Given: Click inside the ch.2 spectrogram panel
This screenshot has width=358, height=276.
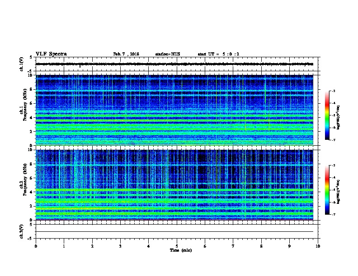Looking at the screenshot, I should click(174, 185).
